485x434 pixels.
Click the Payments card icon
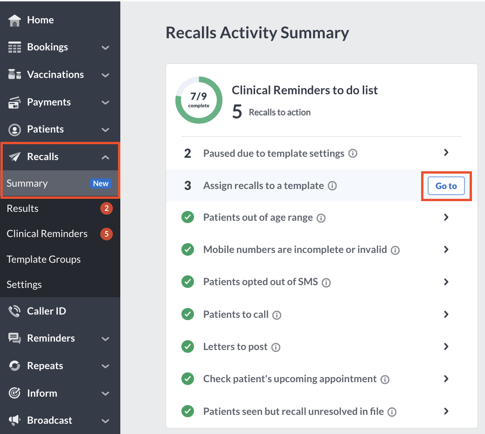(14, 103)
